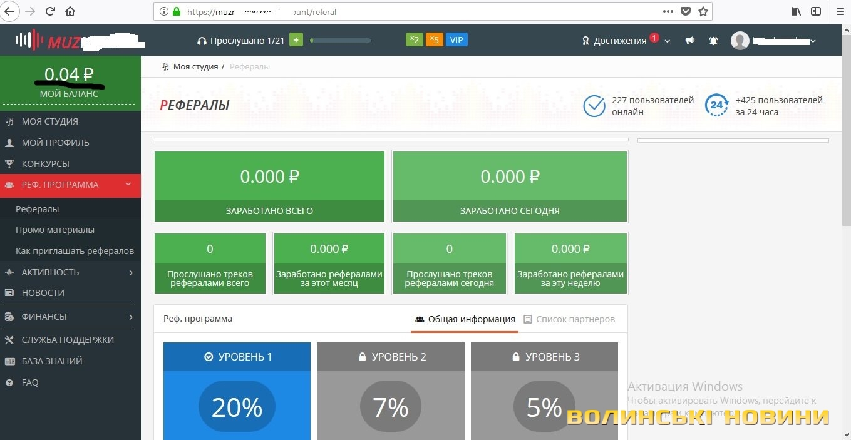Open the notifications bell icon
Image resolution: width=851 pixels, height=440 pixels.
click(713, 41)
